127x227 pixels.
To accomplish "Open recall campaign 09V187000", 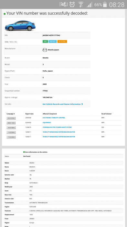I will (x=11, y=118).
